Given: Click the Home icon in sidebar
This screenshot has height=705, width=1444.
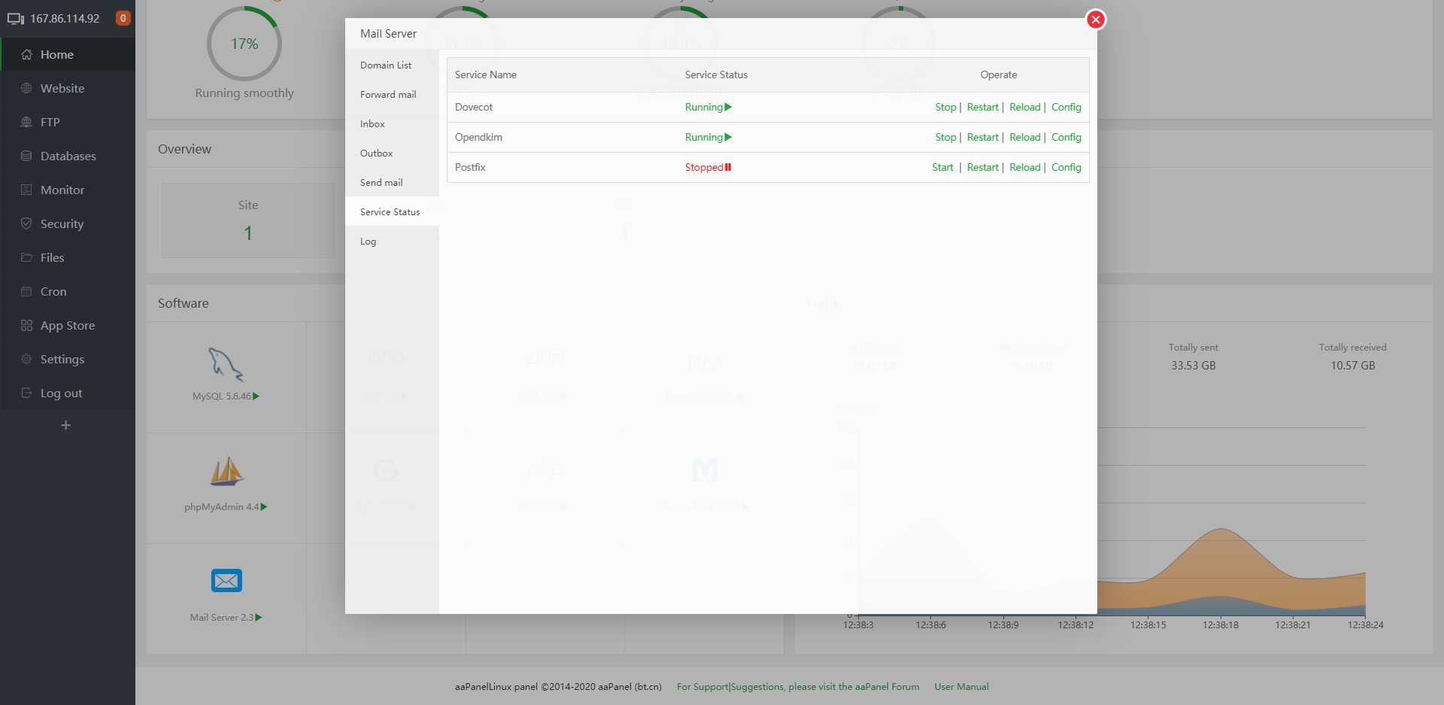Looking at the screenshot, I should [26, 55].
